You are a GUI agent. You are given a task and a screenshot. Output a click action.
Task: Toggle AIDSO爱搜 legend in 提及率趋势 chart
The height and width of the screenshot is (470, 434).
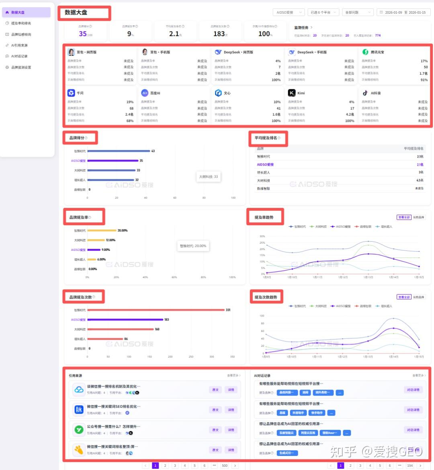click(x=340, y=227)
